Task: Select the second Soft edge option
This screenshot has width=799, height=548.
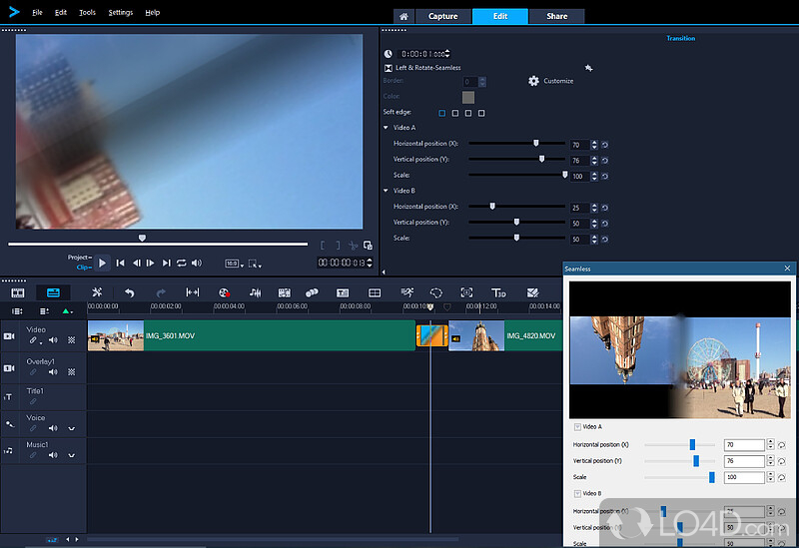Action: [x=455, y=113]
